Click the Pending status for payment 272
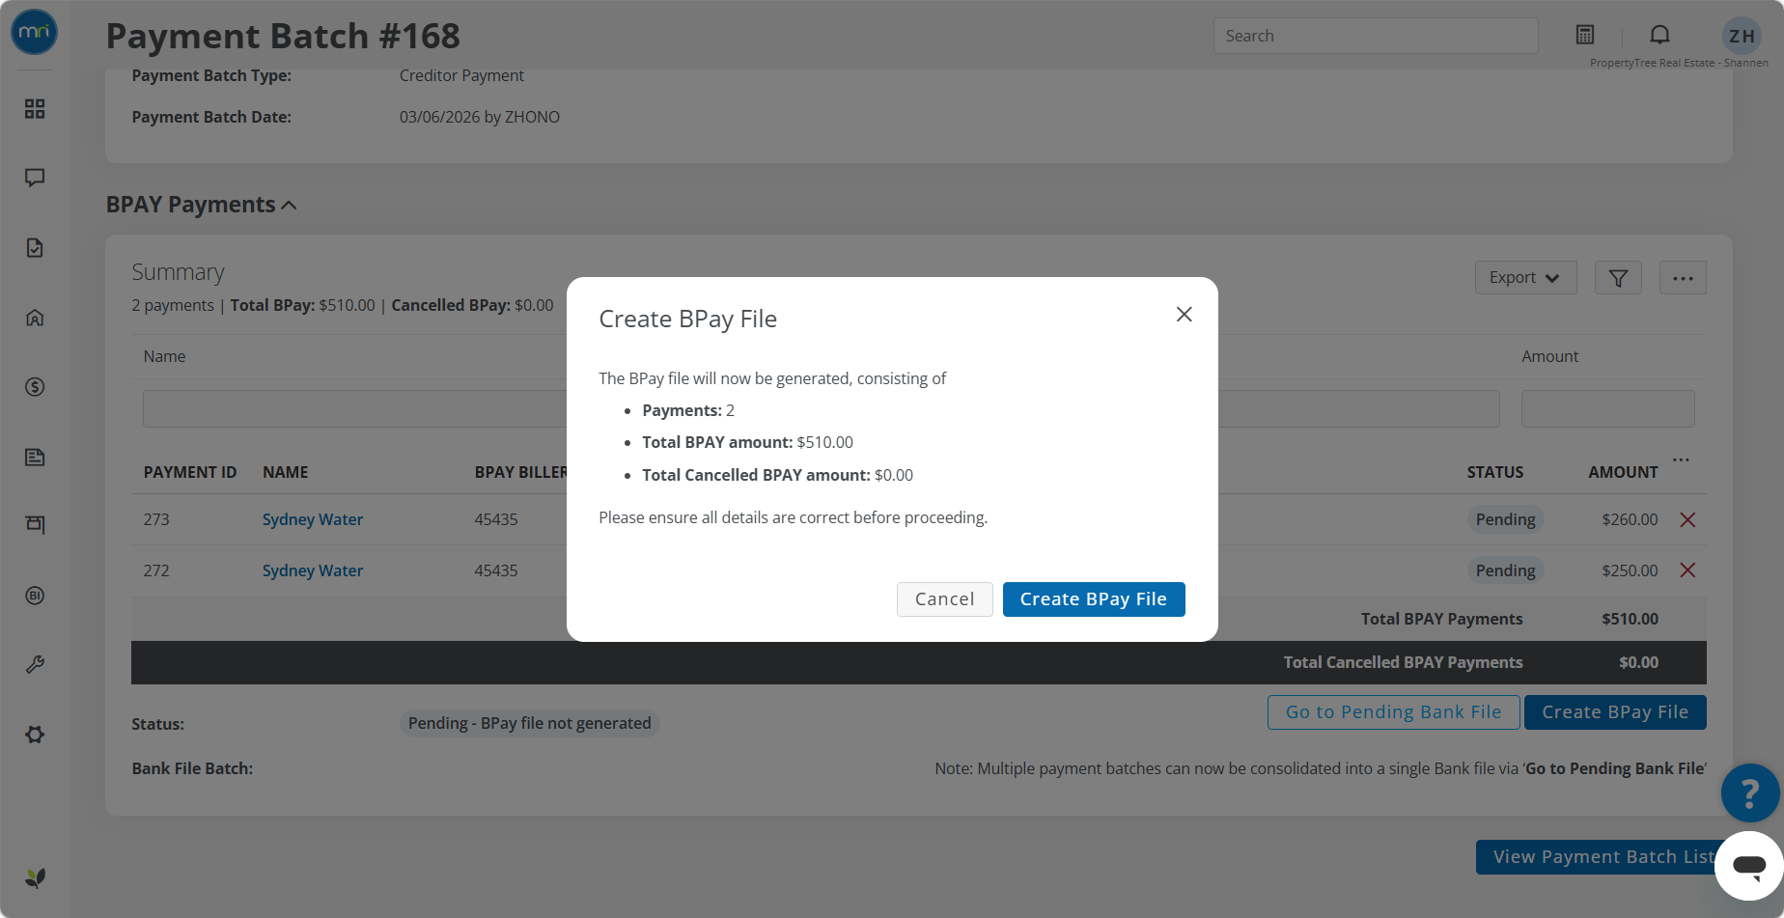This screenshot has height=918, width=1784. pos(1505,570)
